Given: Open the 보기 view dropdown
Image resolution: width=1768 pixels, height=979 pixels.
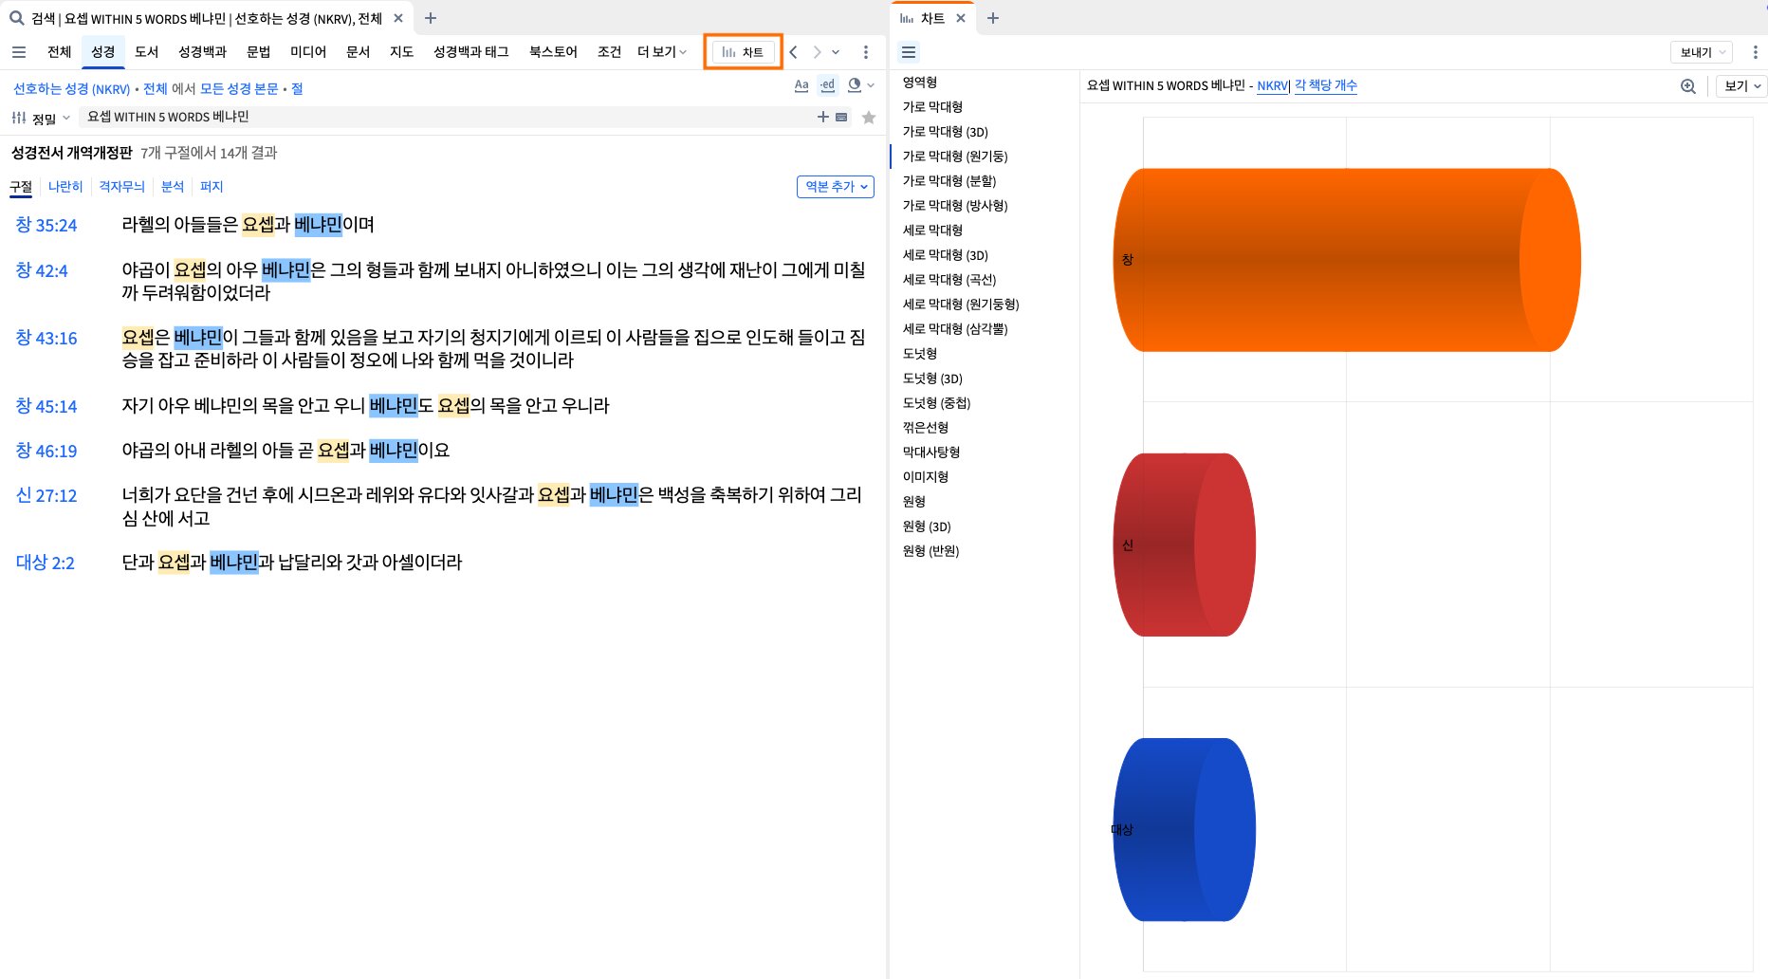Looking at the screenshot, I should tap(1742, 86).
